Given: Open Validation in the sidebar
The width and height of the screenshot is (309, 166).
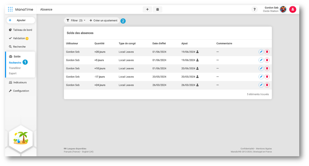Looking at the screenshot, I should pyautogui.click(x=19, y=38).
